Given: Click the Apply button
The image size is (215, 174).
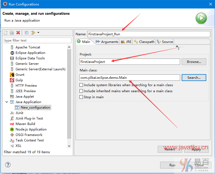Looking at the screenshot, I should (196, 149).
